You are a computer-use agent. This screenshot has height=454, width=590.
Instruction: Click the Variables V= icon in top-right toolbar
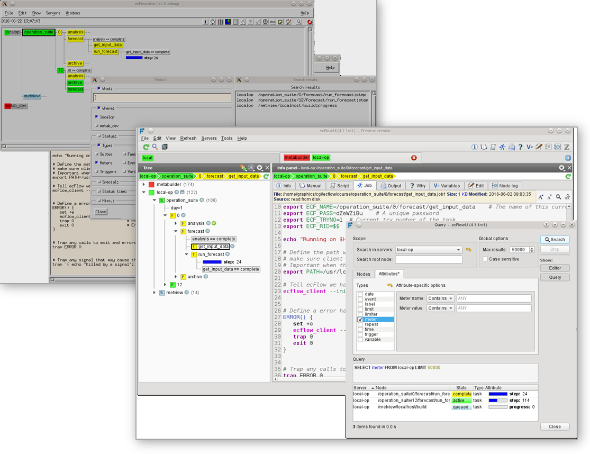click(x=530, y=147)
